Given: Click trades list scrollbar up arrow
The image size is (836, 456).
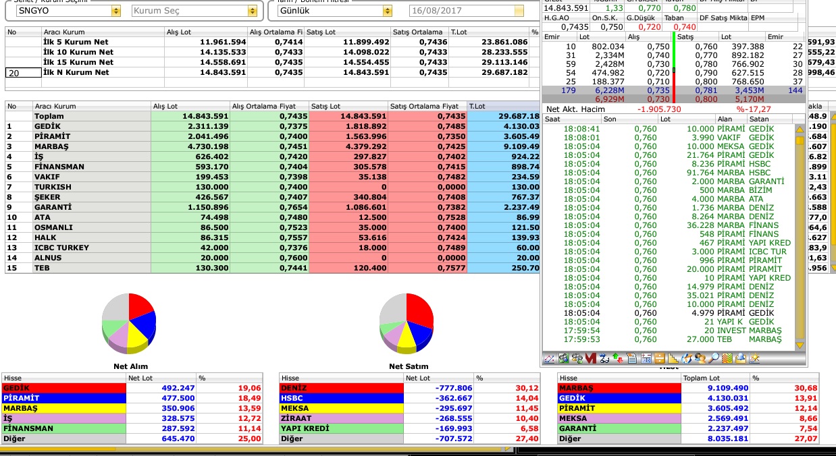Looking at the screenshot, I should click(800, 129).
